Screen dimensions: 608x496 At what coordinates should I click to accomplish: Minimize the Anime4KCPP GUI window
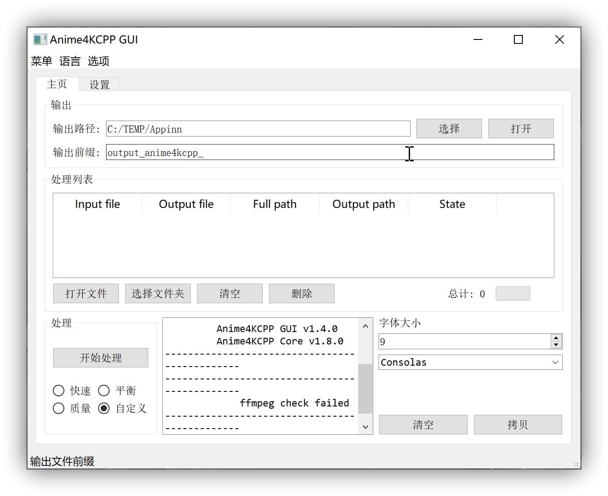[x=478, y=39]
